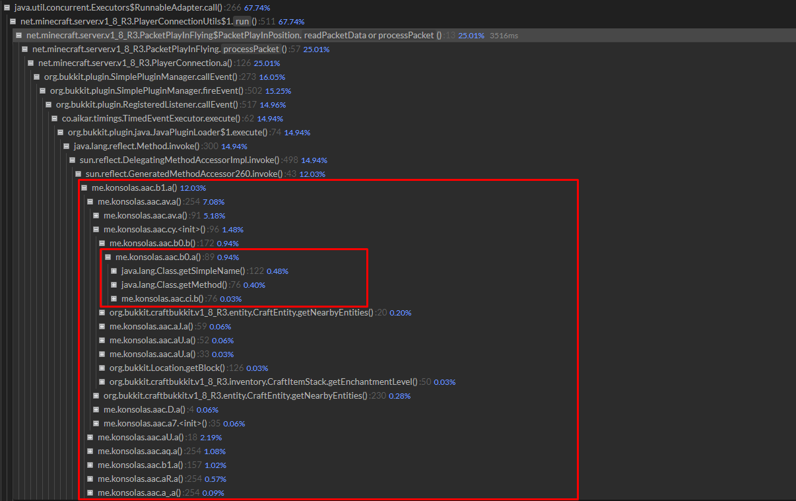Expand the Location.getBlock() node
This screenshot has width=796, height=501.
click(x=102, y=368)
